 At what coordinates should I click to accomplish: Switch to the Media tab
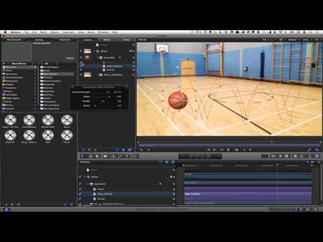pyautogui.click(x=107, y=40)
